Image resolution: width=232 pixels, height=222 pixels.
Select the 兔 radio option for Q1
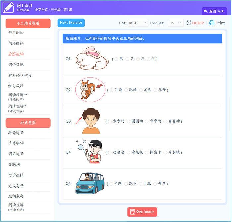point(127,59)
